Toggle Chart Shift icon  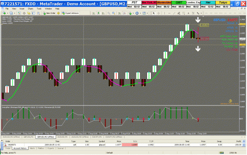(124, 13)
